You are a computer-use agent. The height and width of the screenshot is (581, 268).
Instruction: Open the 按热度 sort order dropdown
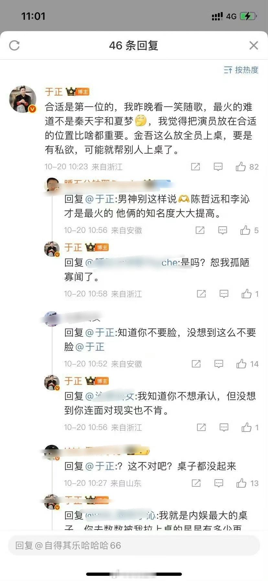pyautogui.click(x=241, y=70)
